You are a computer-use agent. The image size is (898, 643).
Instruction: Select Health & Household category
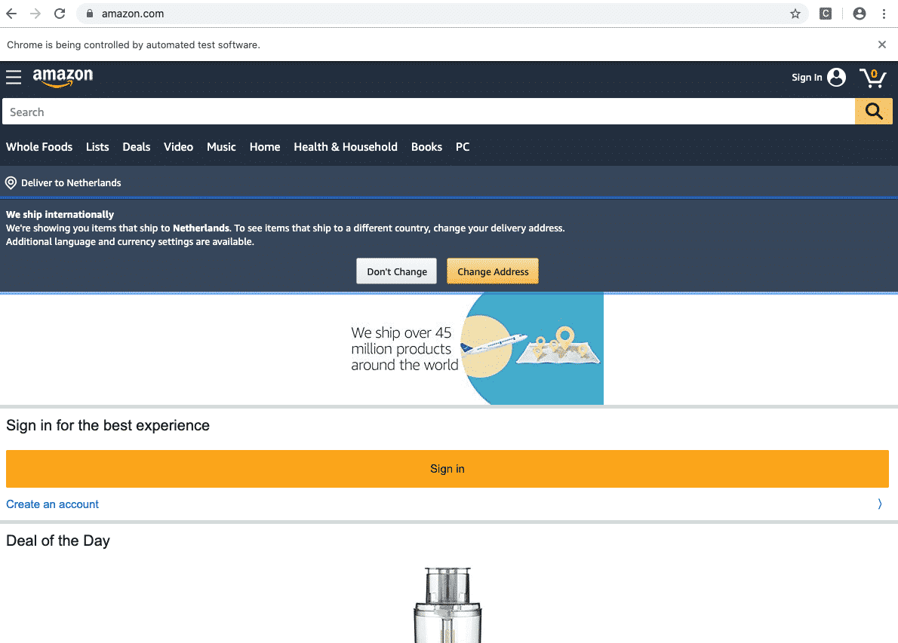(x=346, y=147)
